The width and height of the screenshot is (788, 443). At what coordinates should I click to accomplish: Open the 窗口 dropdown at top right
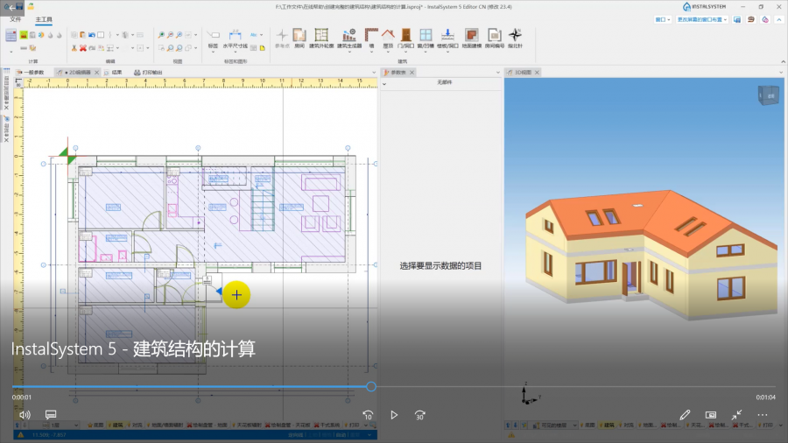tap(663, 18)
